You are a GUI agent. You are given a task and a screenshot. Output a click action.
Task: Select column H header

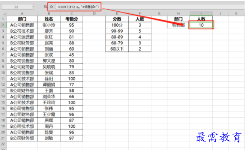[x=178, y=14]
